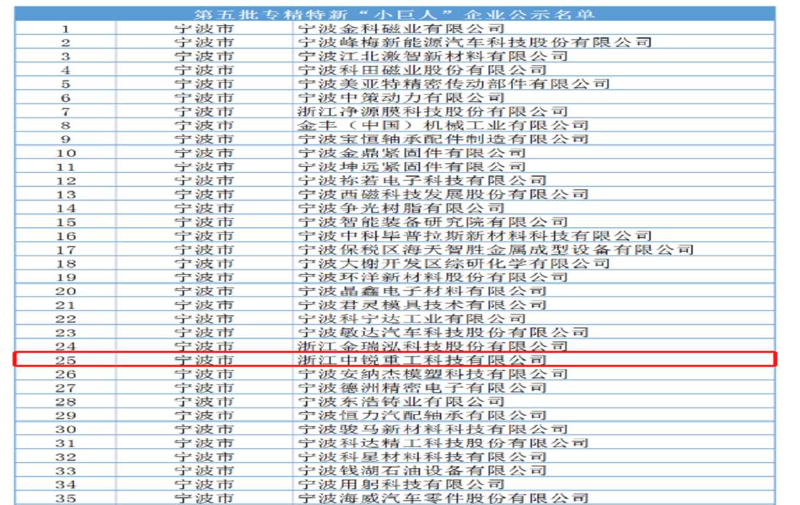Select sequence number 7 cell
Viewport: 800px width, 505px height.
click(65, 111)
